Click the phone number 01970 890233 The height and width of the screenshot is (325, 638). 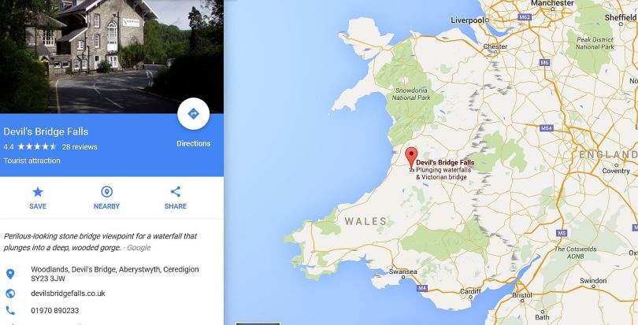click(55, 311)
